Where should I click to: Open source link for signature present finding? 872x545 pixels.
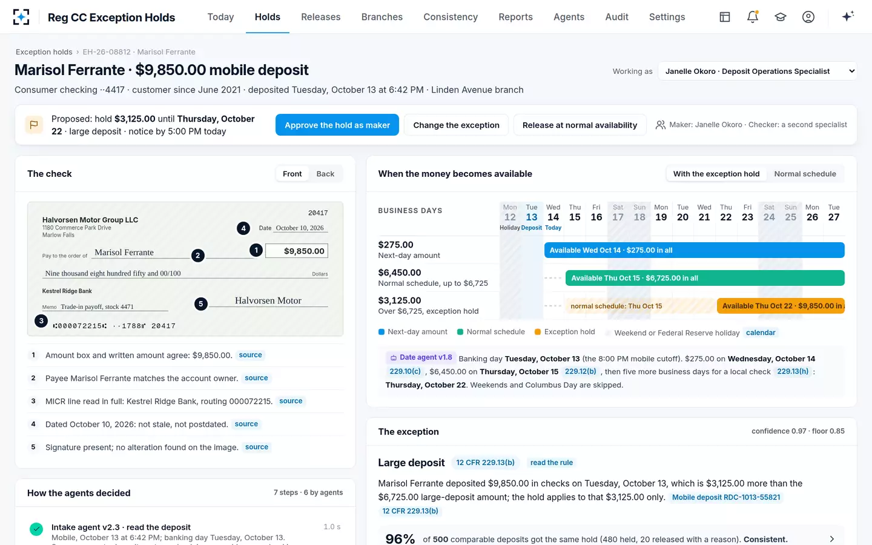pyautogui.click(x=257, y=447)
